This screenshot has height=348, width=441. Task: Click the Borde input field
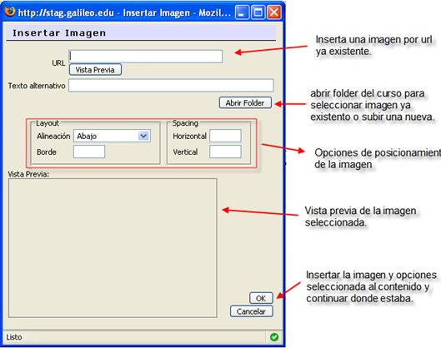(89, 152)
